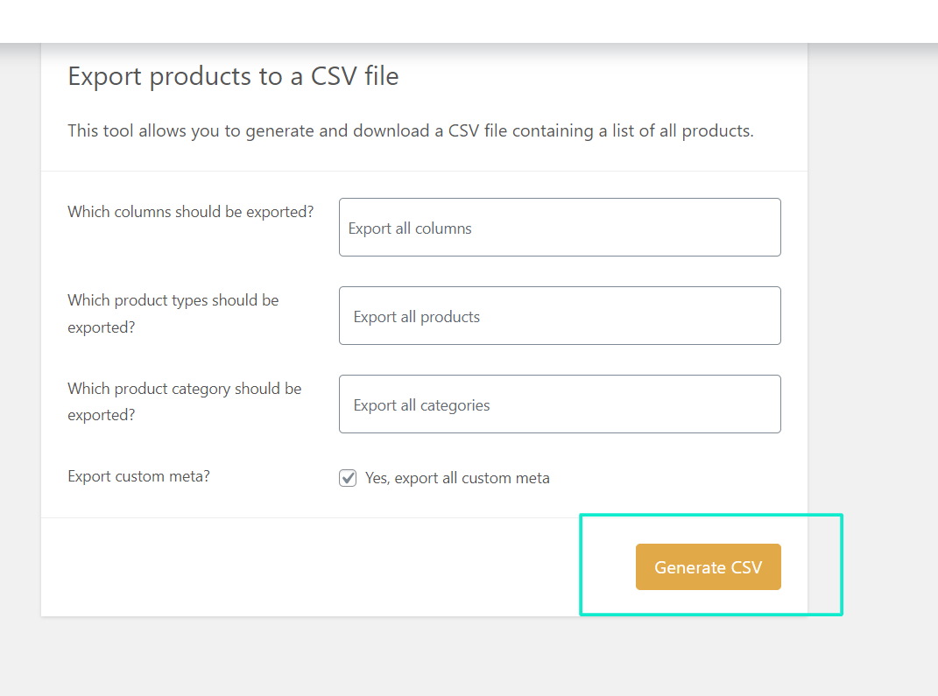This screenshot has width=938, height=696.
Task: Select the Export products to a CSV file heading
Action: tap(233, 76)
